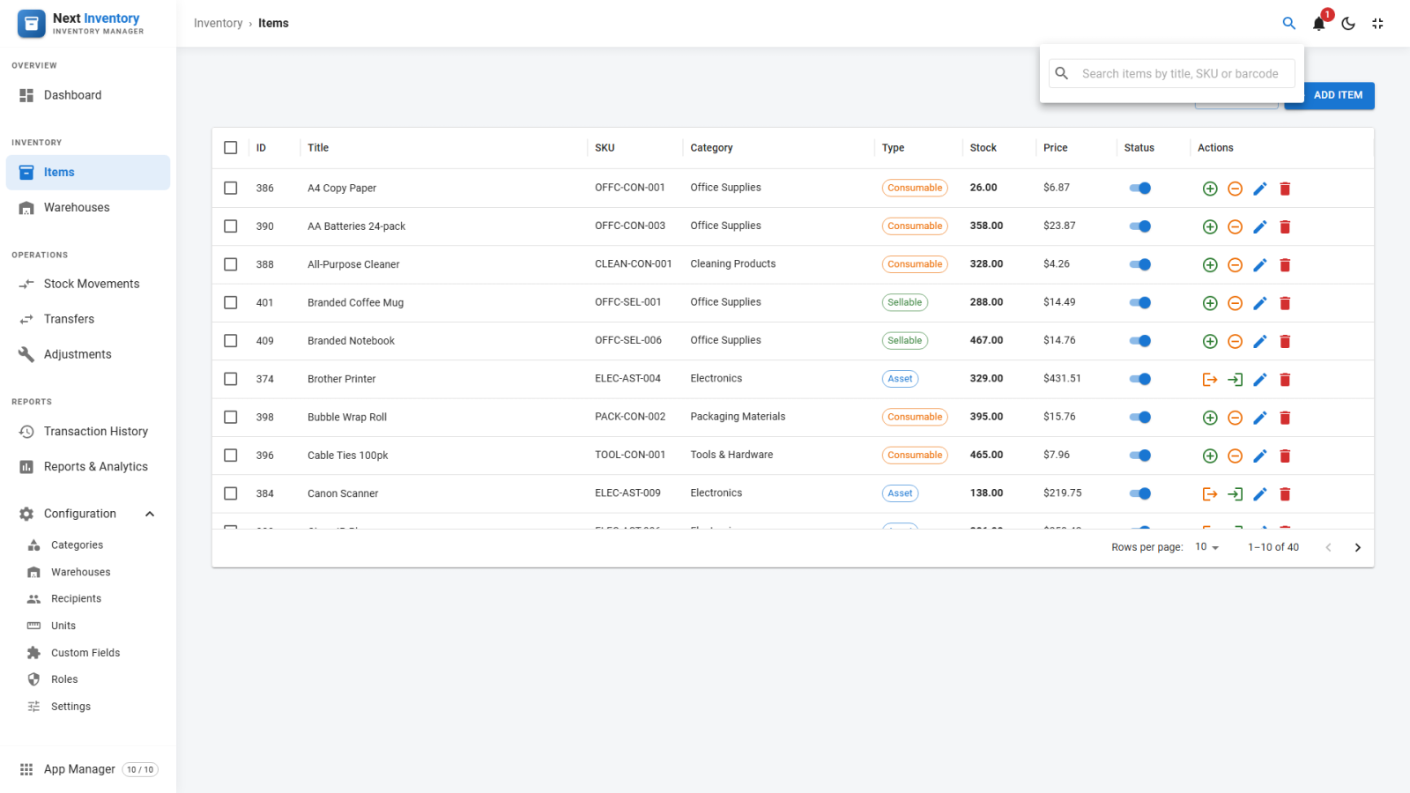Click Next Inventory logo icon
Screen dimensions: 1410x793
coord(32,24)
